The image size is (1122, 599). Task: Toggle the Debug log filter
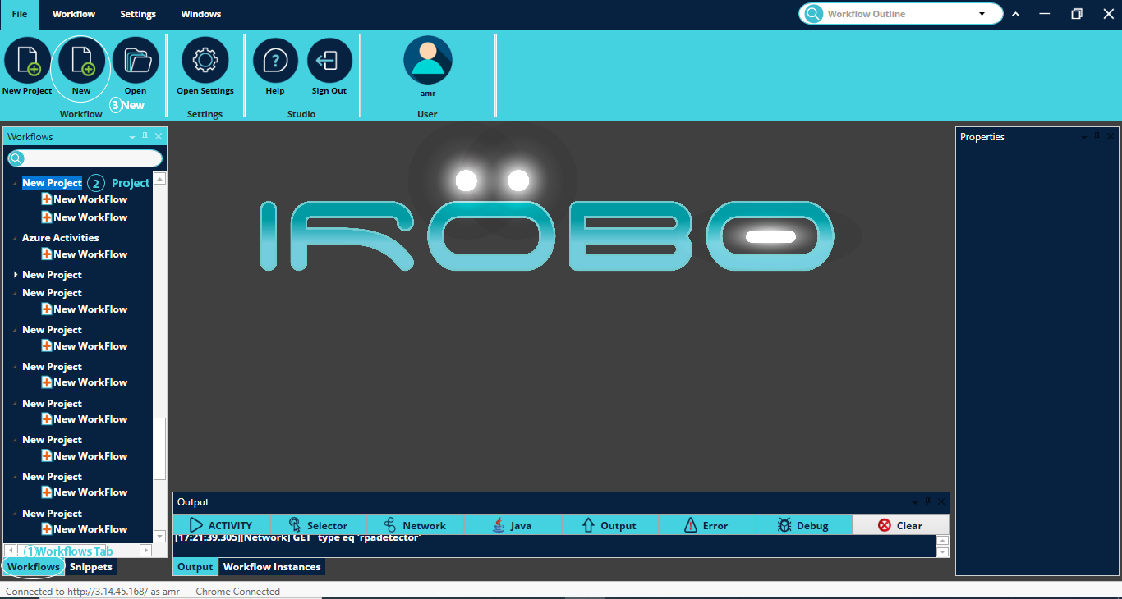point(803,525)
